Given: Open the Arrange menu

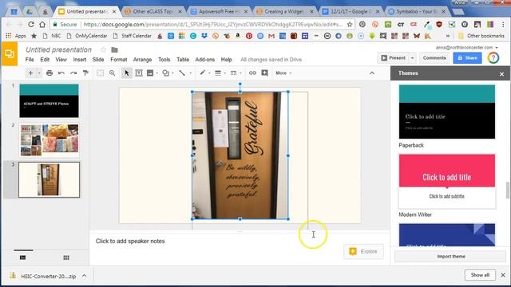Looking at the screenshot, I should 142,60.
